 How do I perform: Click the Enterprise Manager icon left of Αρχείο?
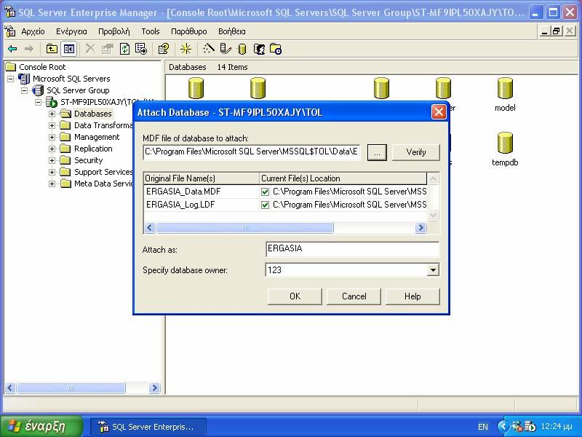(x=10, y=31)
